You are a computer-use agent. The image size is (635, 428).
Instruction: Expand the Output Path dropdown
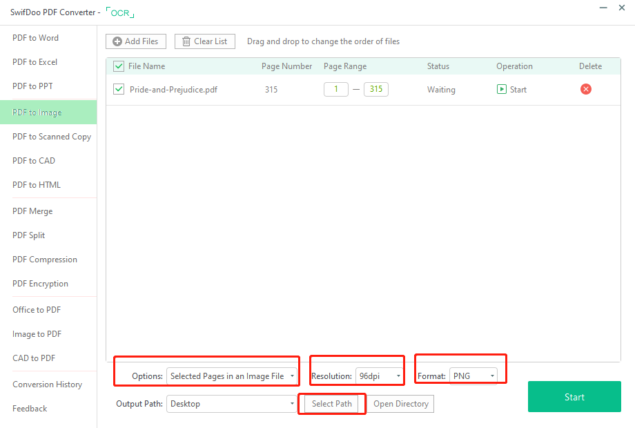tap(231, 404)
